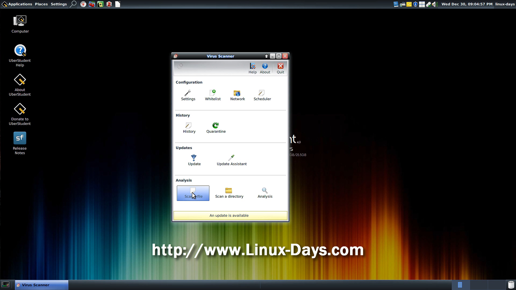
Task: Switch to the first workspace in pager
Action: [461, 285]
